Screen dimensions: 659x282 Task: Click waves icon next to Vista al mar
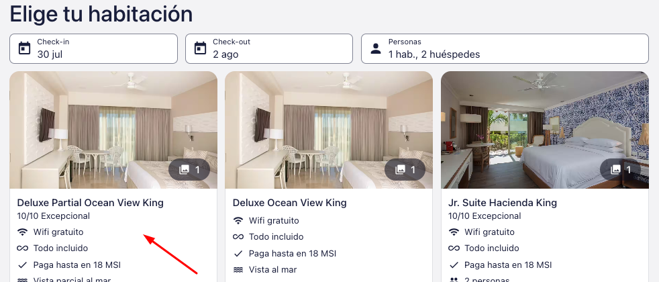[x=238, y=270]
